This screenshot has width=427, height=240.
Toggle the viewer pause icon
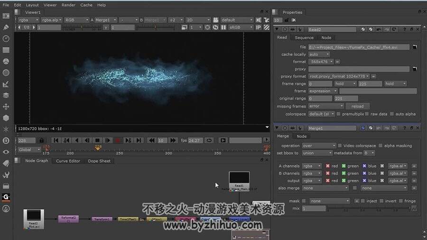[x=223, y=28]
